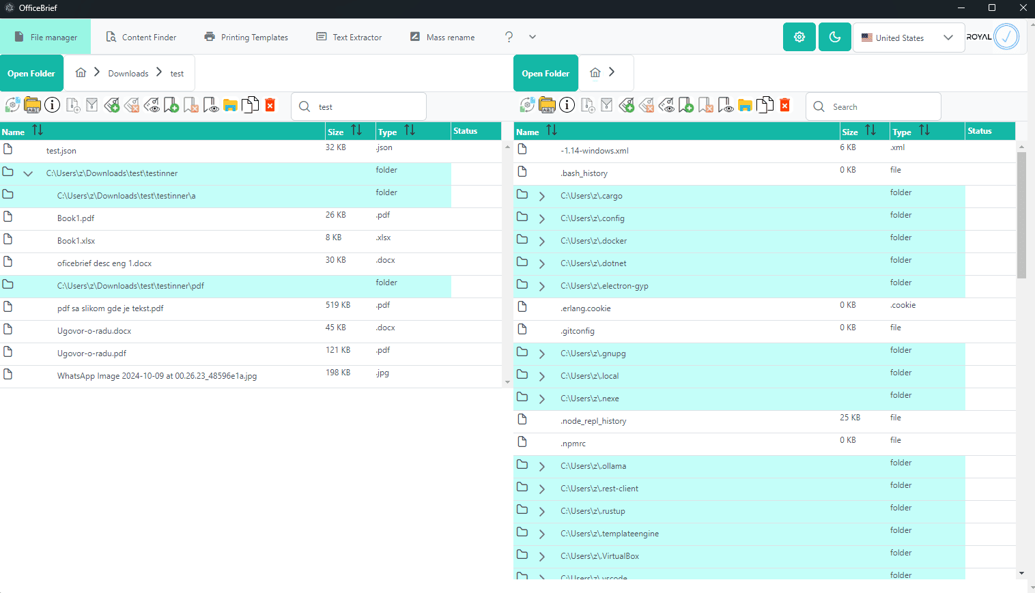This screenshot has width=1035, height=593.
Task: Open file info in the left pane toolbar
Action: [x=52, y=105]
